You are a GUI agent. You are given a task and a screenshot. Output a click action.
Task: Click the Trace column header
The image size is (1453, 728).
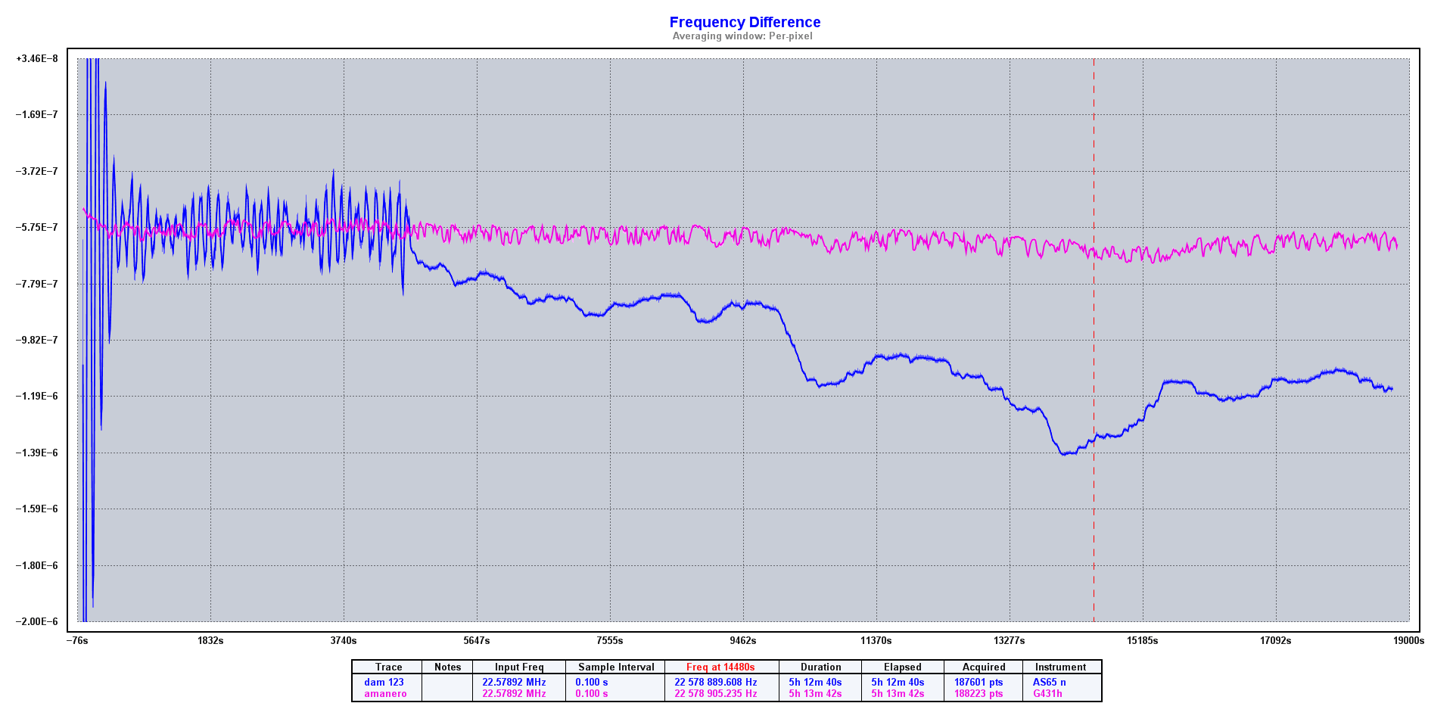pos(388,667)
